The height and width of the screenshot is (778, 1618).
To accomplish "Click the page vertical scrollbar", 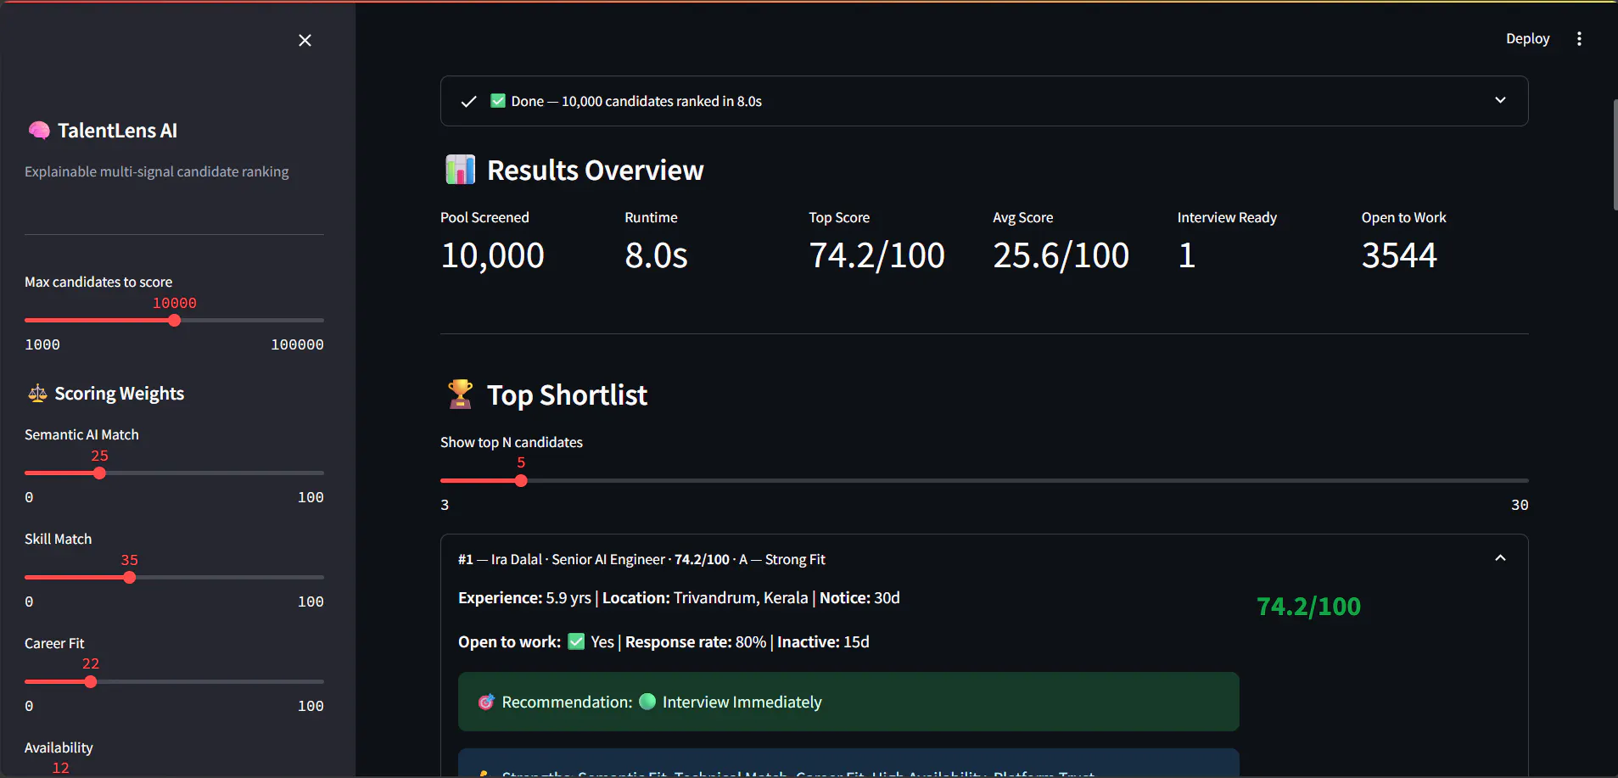I will point(1615,154).
